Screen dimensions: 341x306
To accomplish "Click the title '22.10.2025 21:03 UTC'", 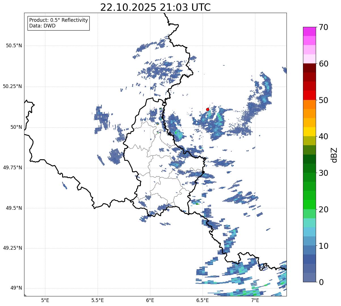I will coord(155,7).
